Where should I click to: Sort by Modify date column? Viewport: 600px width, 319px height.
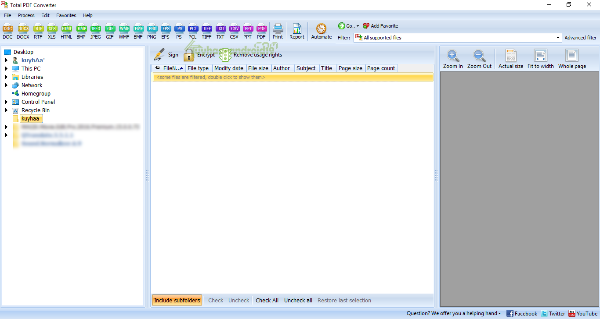(229, 68)
